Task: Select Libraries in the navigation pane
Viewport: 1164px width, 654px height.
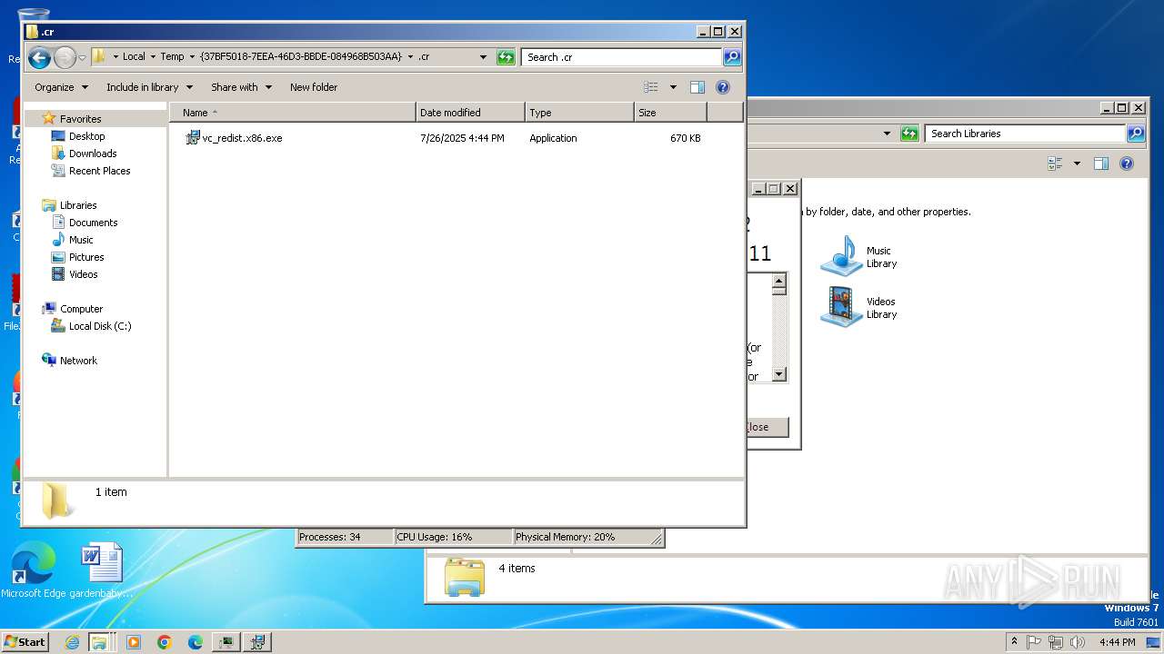Action: pyautogui.click(x=78, y=205)
